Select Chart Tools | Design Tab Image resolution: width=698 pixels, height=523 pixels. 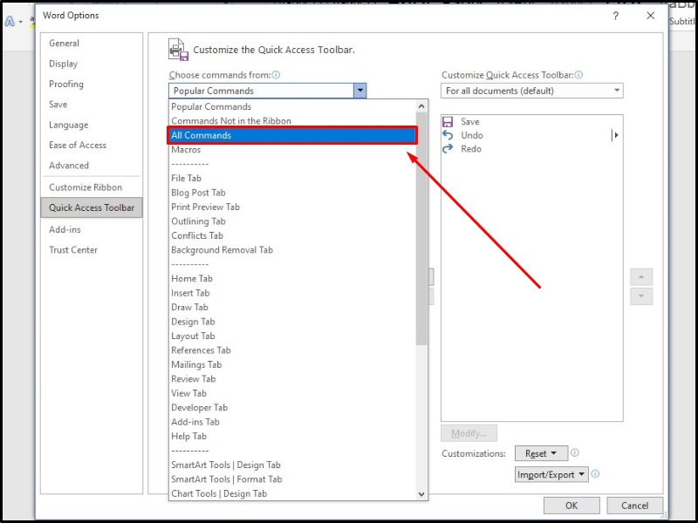pos(292,493)
